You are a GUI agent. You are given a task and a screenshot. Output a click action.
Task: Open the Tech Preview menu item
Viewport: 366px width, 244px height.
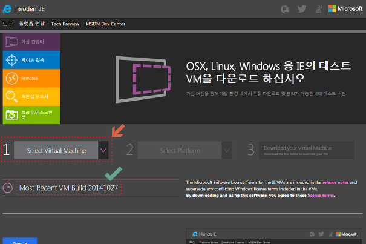click(65, 24)
